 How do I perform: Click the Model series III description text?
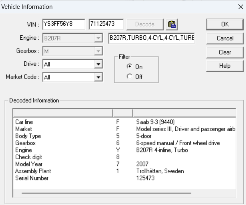pyautogui.click(x=186, y=129)
